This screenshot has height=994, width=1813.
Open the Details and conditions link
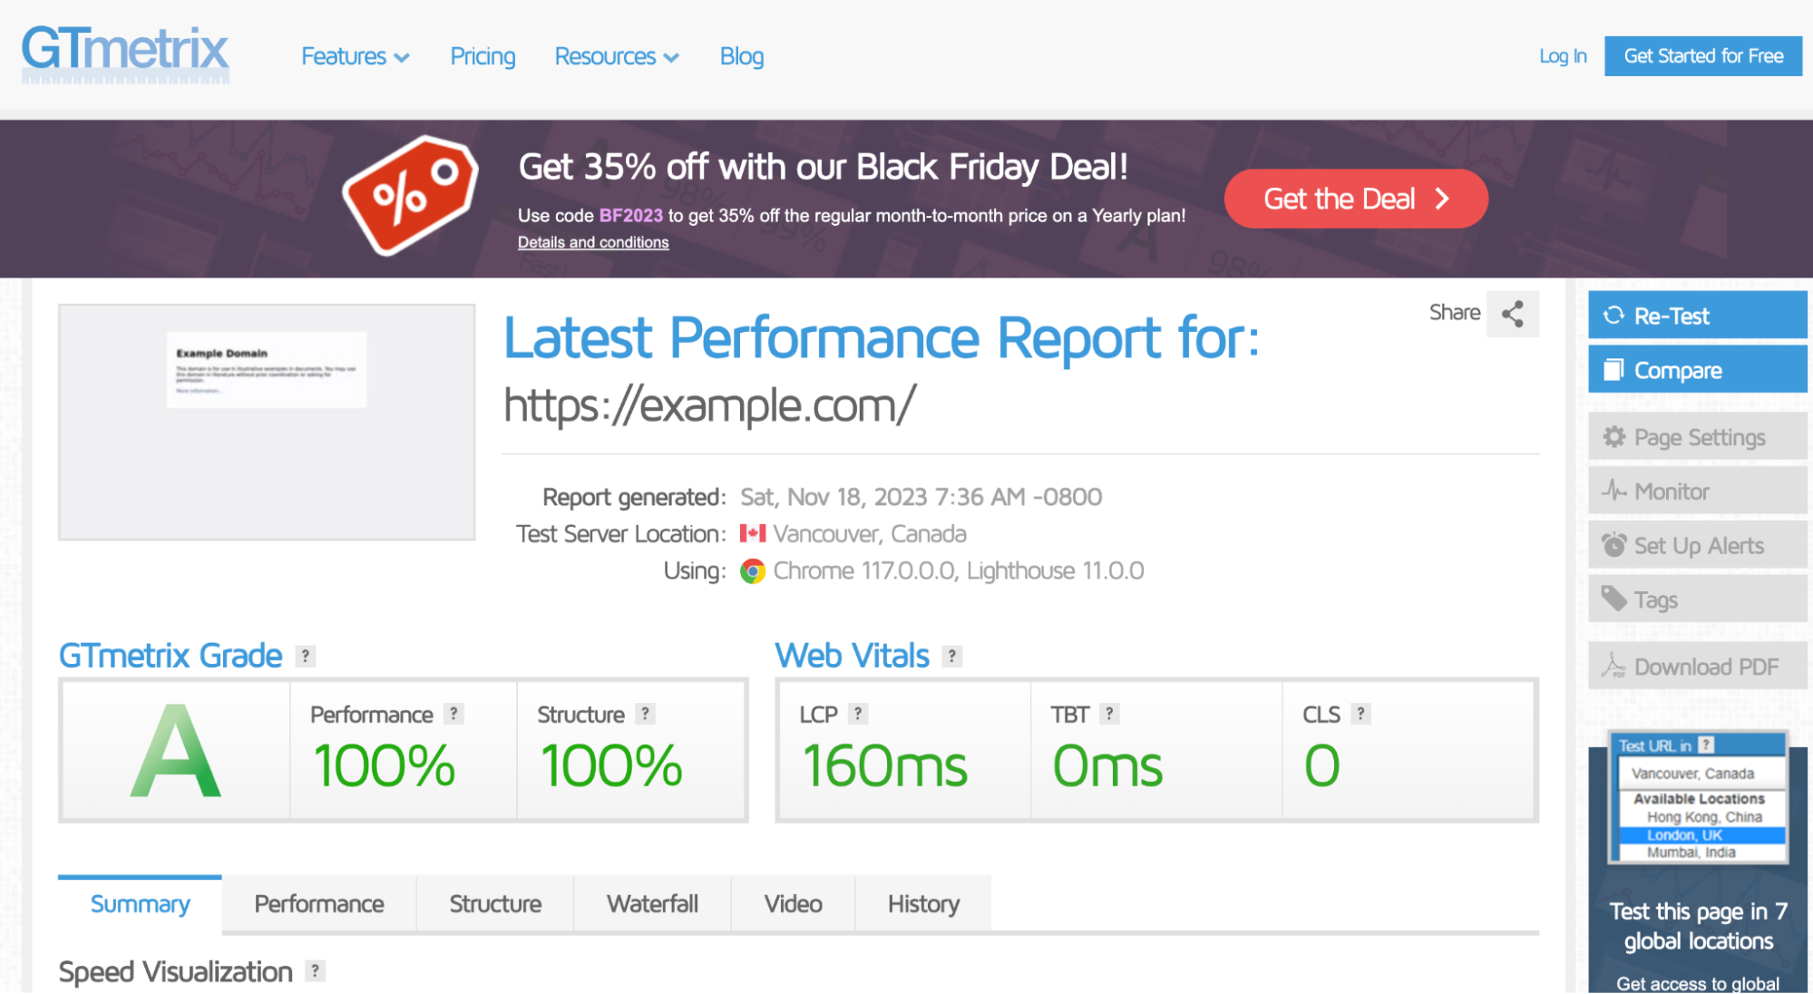[x=593, y=242]
